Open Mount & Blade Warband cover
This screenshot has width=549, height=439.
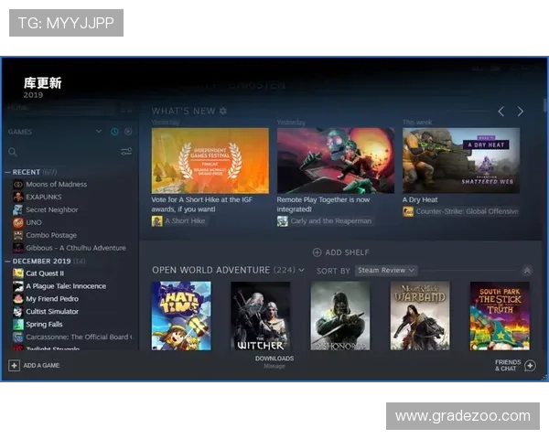(x=420, y=316)
